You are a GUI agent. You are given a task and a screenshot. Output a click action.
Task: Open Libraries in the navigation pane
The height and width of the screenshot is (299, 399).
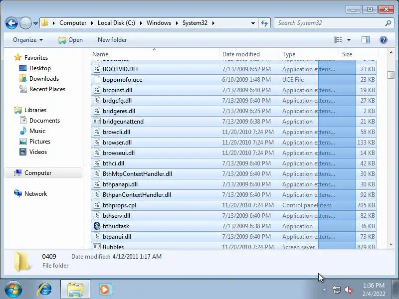(35, 110)
